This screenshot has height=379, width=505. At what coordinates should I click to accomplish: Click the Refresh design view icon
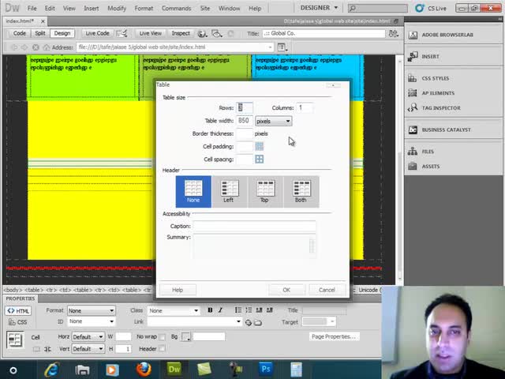230,33
